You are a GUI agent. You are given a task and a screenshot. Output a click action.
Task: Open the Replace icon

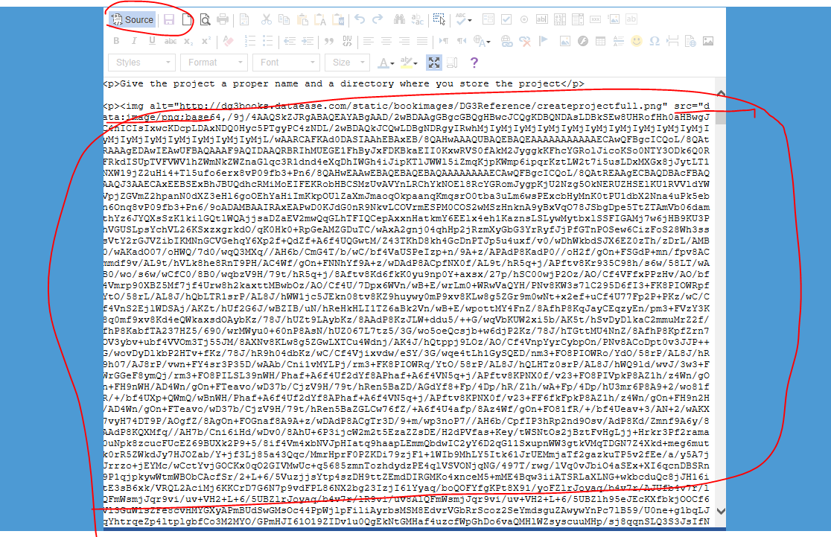418,19
